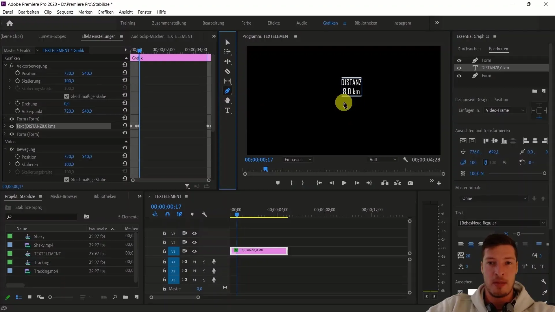Go to Out point
Image resolution: width=555 pixels, height=312 pixels.
pyautogui.click(x=369, y=183)
